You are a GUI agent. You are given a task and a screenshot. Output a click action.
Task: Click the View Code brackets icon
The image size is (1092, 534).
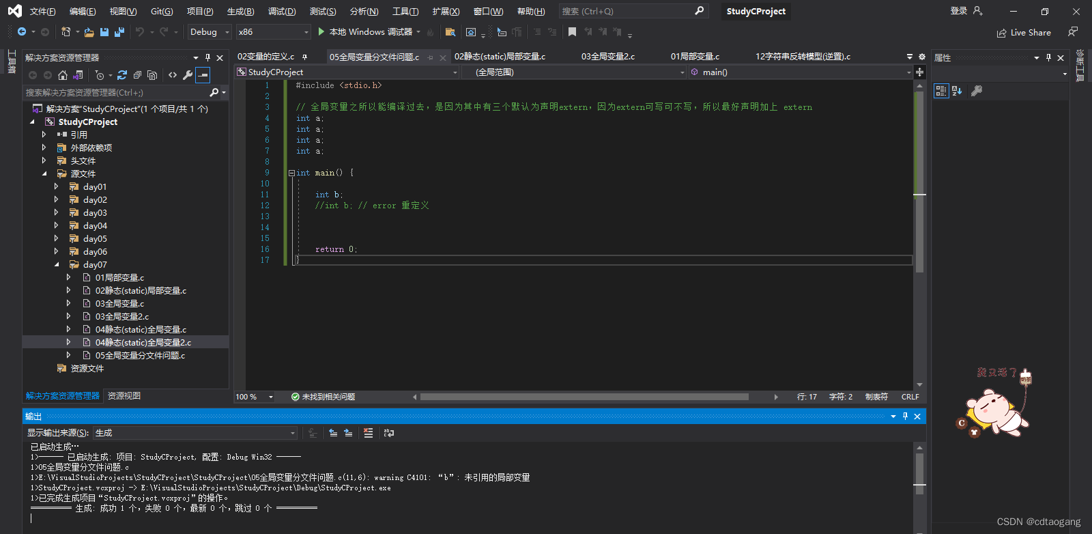173,75
